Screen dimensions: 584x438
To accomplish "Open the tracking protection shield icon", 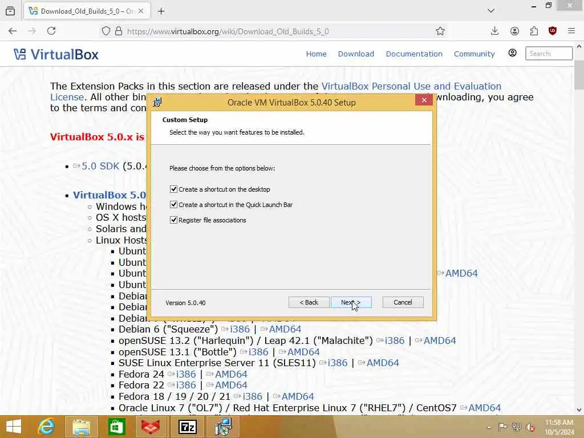I will tap(106, 31).
